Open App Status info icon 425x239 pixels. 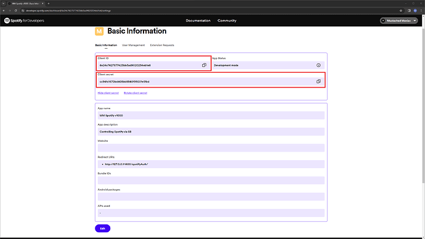tap(318, 65)
